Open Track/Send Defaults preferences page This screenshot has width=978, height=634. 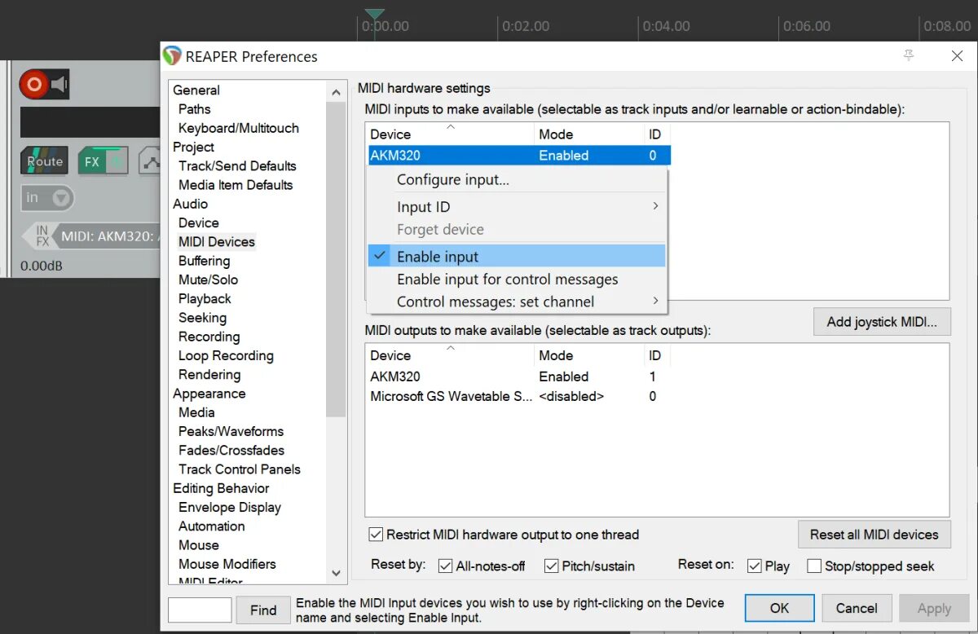click(237, 165)
